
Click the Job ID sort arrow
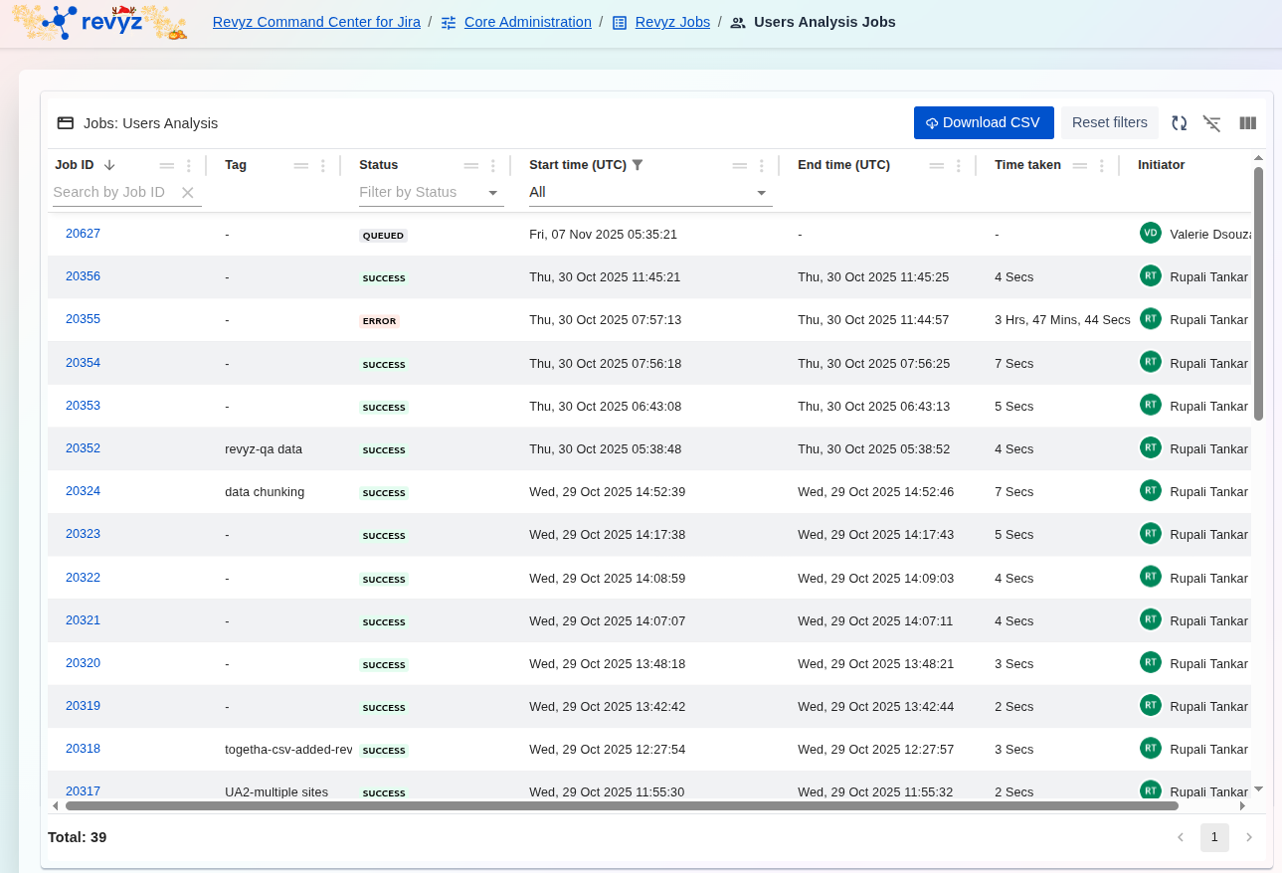[109, 165]
